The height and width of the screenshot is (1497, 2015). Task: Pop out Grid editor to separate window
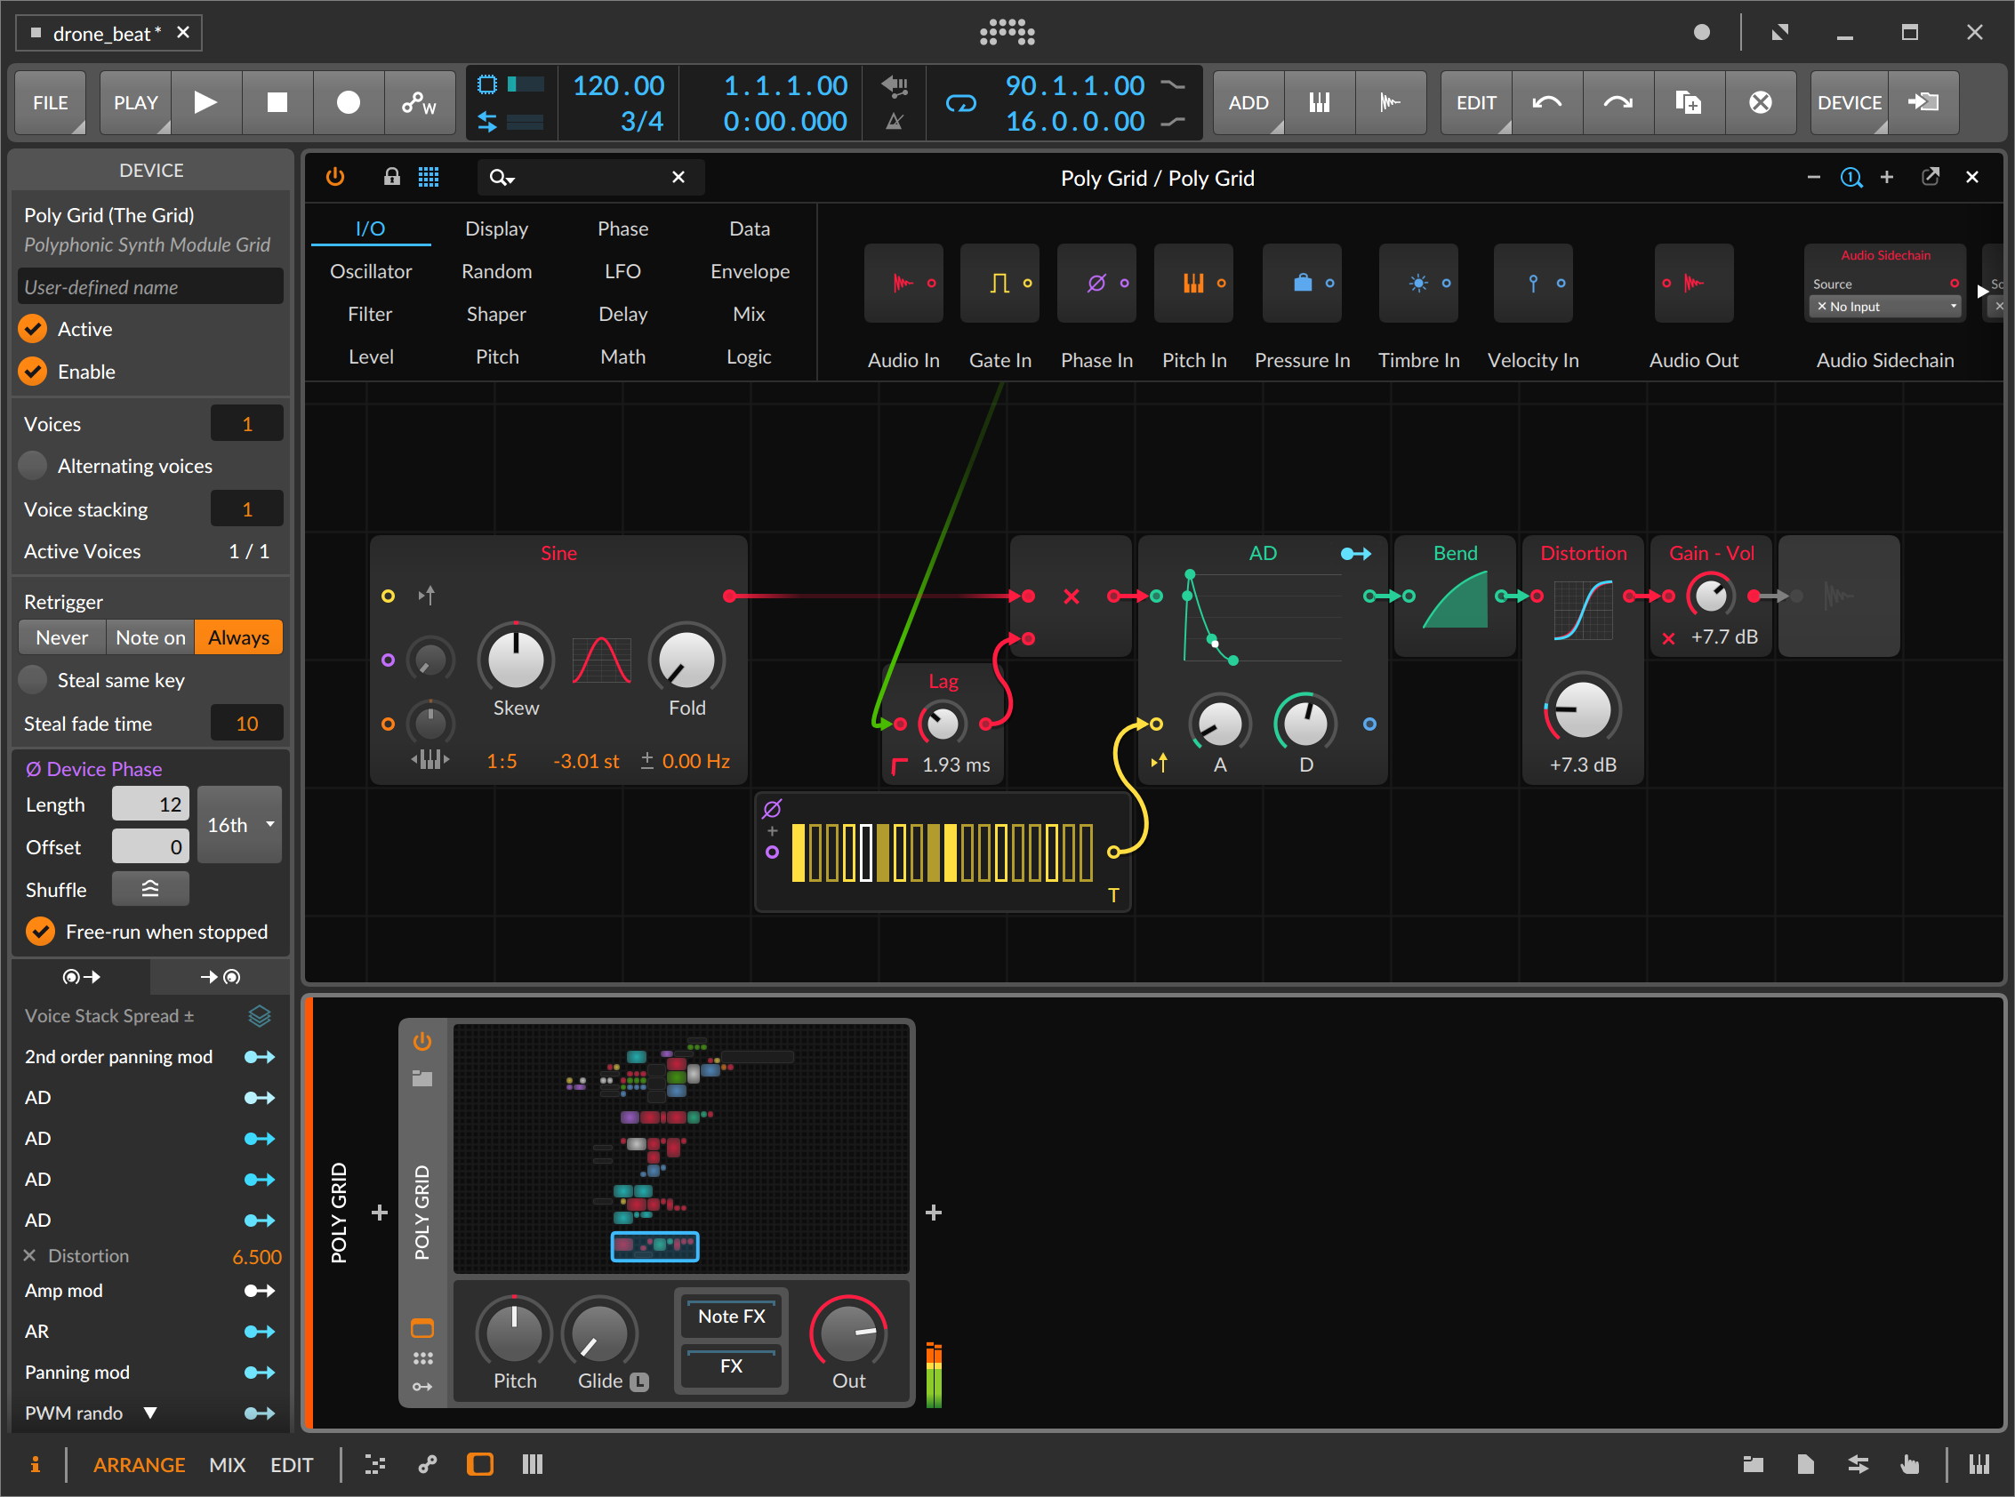point(1931,177)
